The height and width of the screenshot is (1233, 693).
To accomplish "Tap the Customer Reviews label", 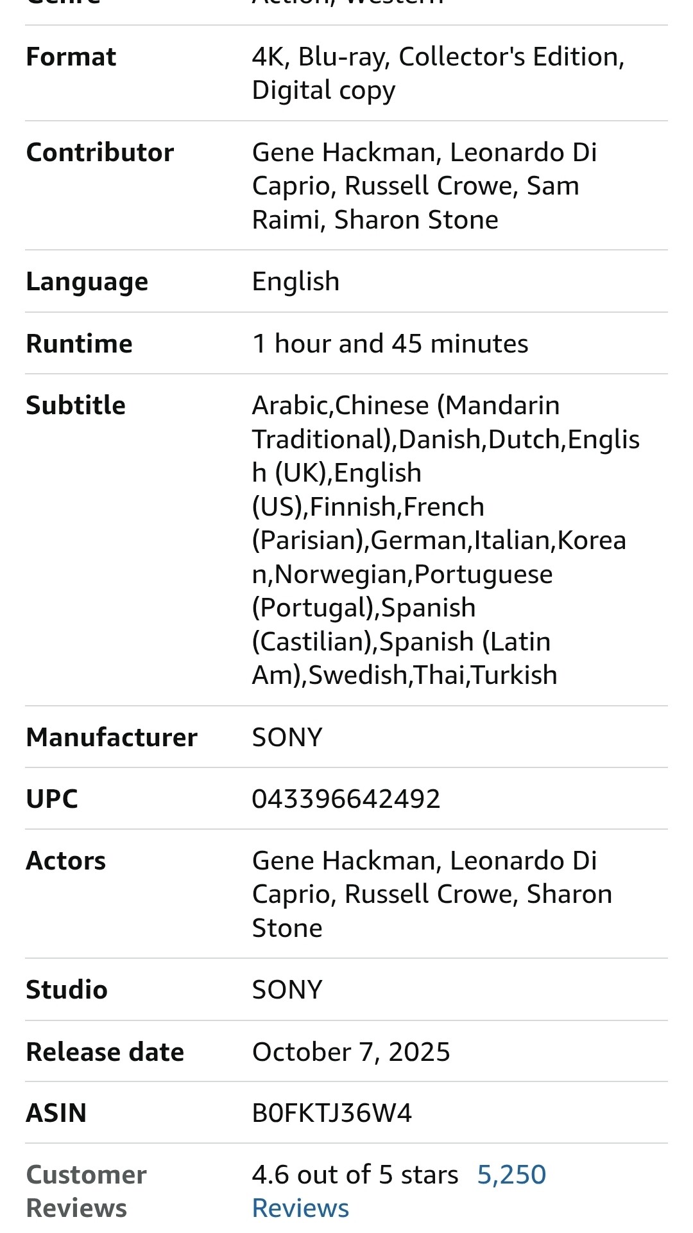I will tap(86, 1191).
